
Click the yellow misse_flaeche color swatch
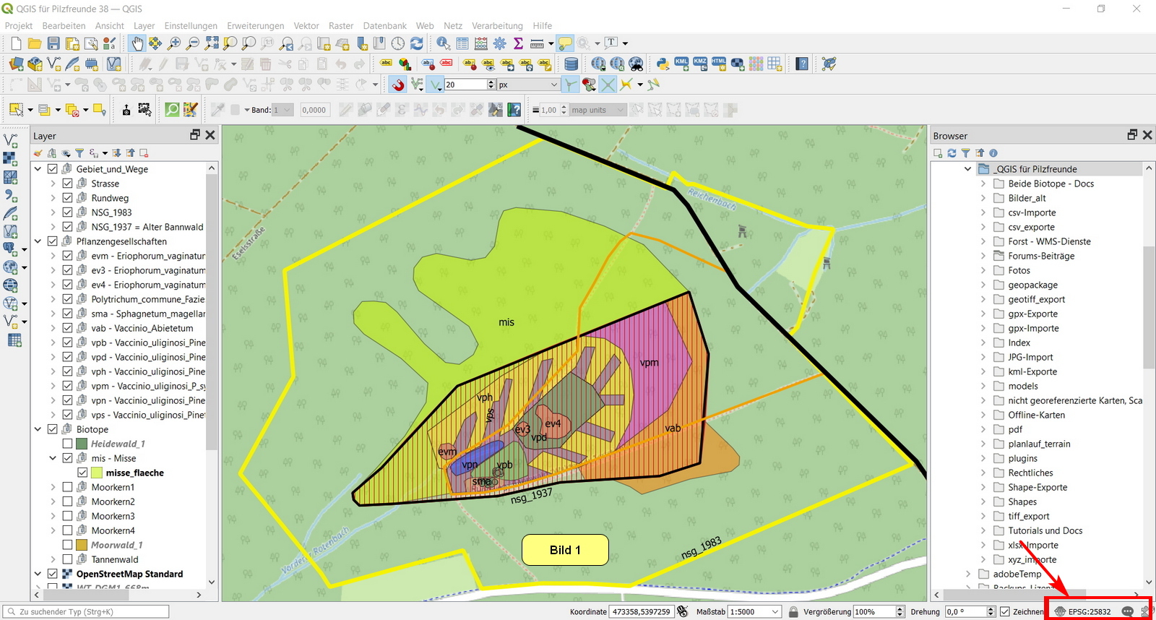coord(97,473)
